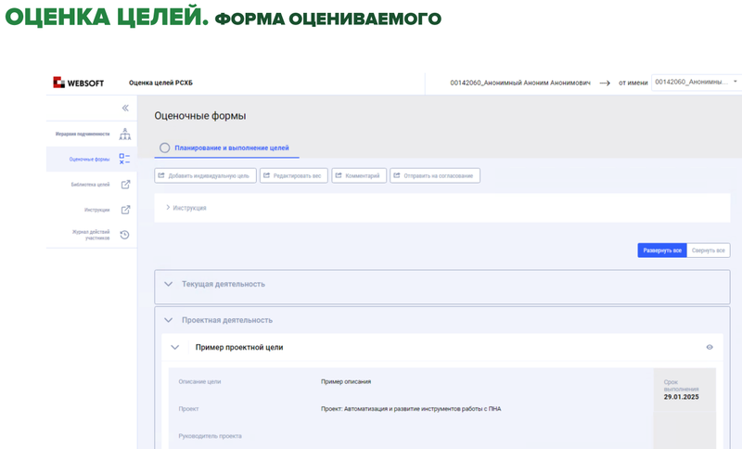The image size is (742, 449).
Task: Click the project value about инструментов работы с ПНА
Action: (411, 409)
